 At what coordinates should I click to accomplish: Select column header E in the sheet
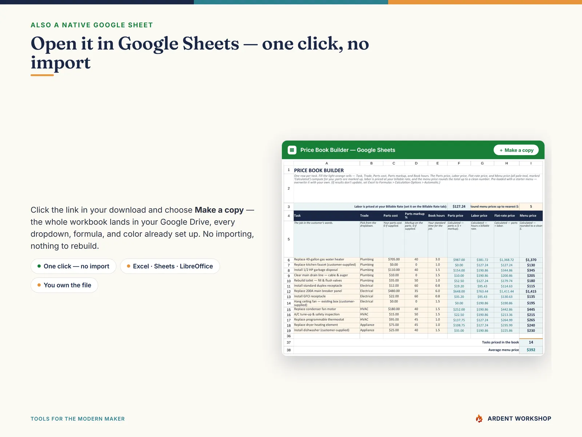pyautogui.click(x=438, y=163)
